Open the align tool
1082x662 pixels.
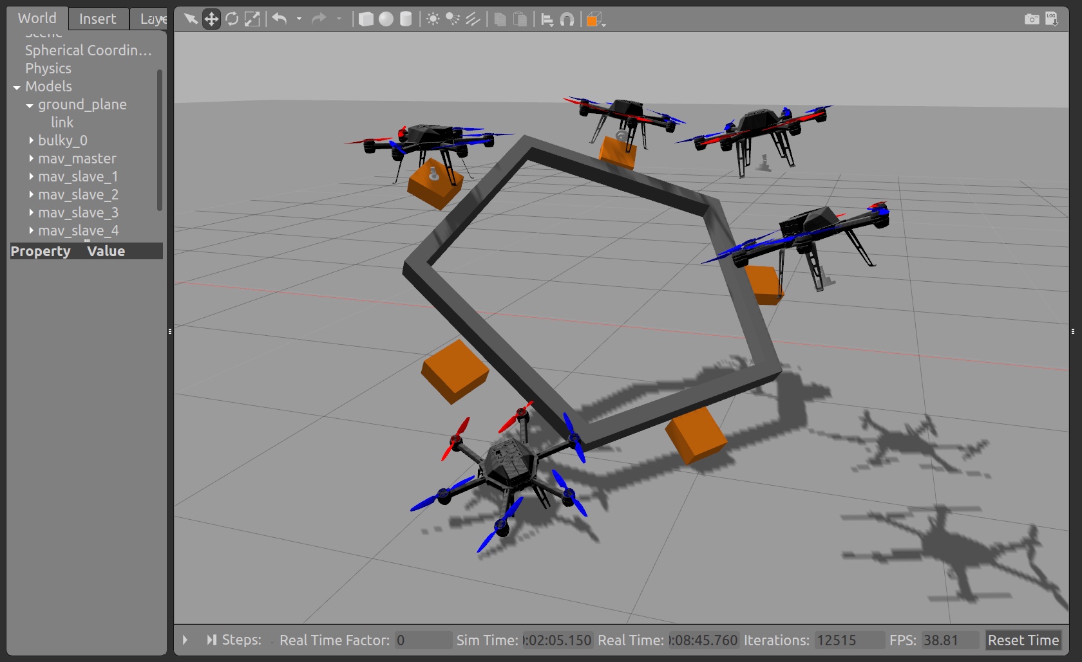(x=547, y=20)
